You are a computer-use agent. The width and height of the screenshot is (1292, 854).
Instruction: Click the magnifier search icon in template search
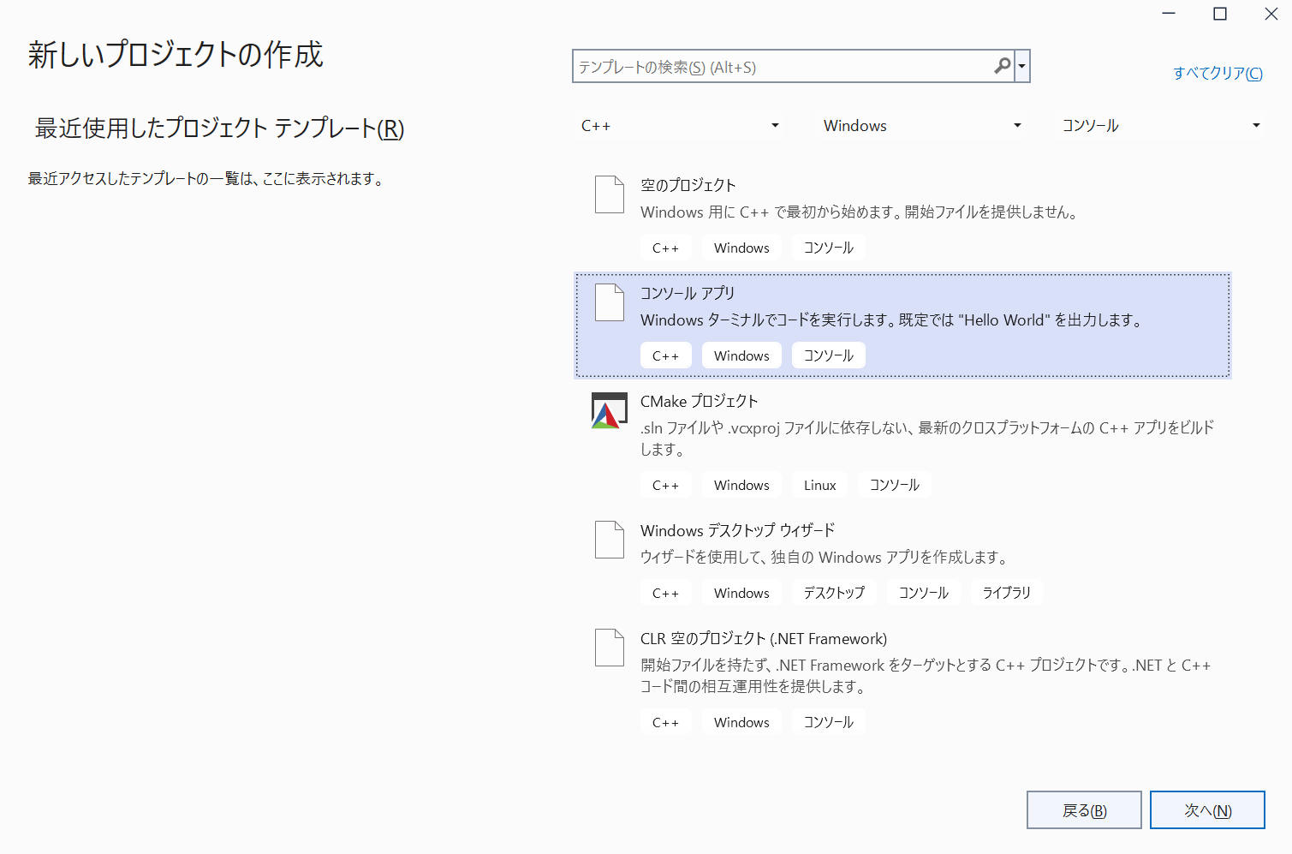(x=1002, y=66)
